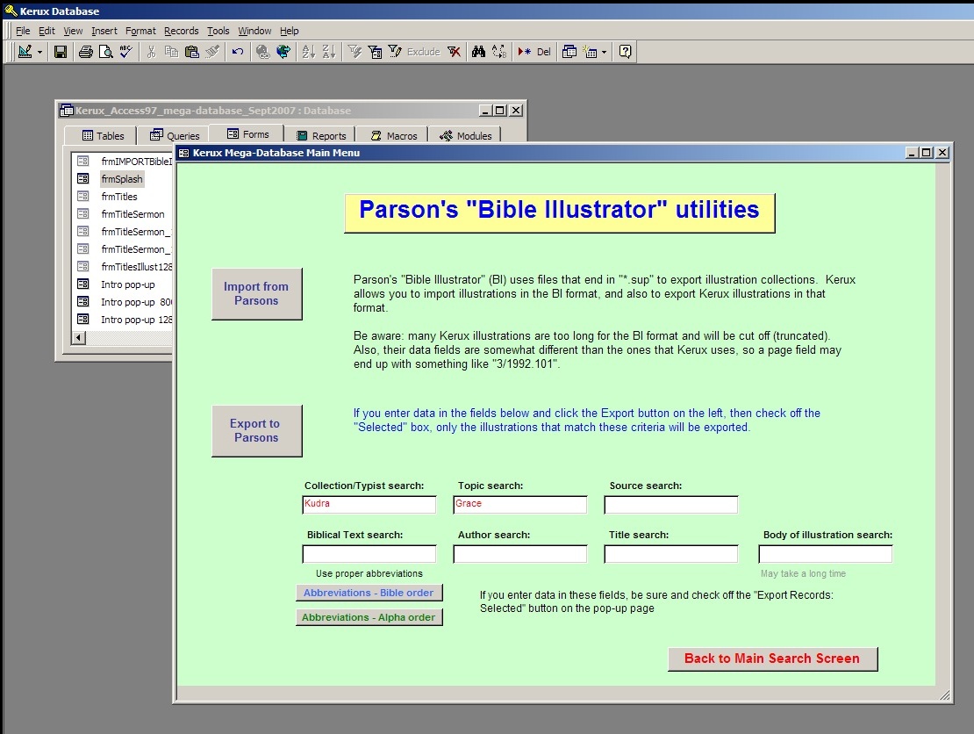Click the Replace icon next to binoculars
The height and width of the screenshot is (734, 974).
[x=498, y=52]
